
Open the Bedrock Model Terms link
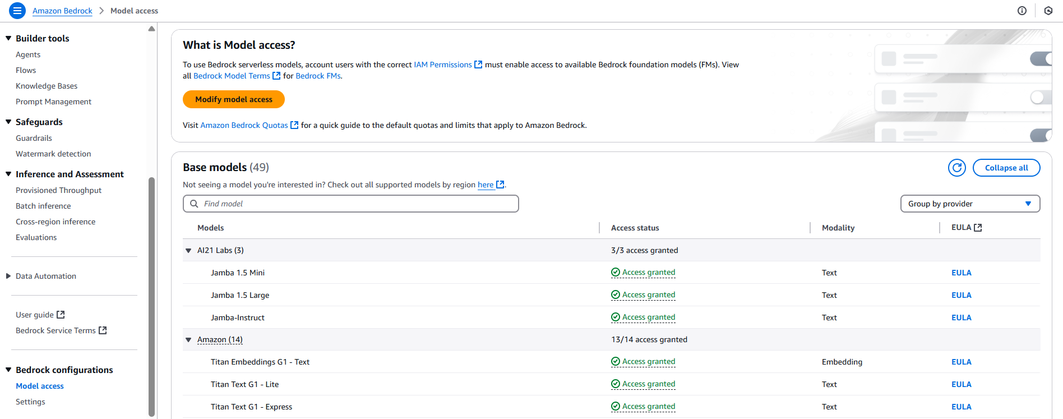[232, 76]
